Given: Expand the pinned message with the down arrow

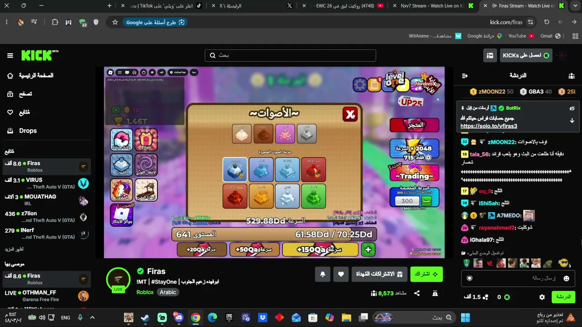Looking at the screenshot, I should (x=572, y=121).
